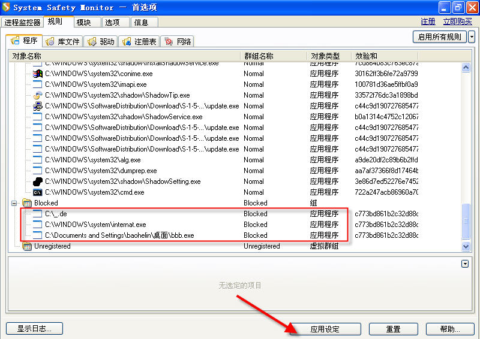This screenshot has height=339, width=480.
Task: Switch to the 驱动 sub-tab
Action: pos(101,41)
